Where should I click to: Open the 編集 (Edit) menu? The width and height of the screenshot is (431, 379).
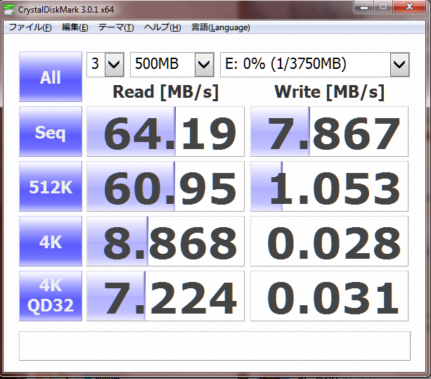(x=75, y=27)
